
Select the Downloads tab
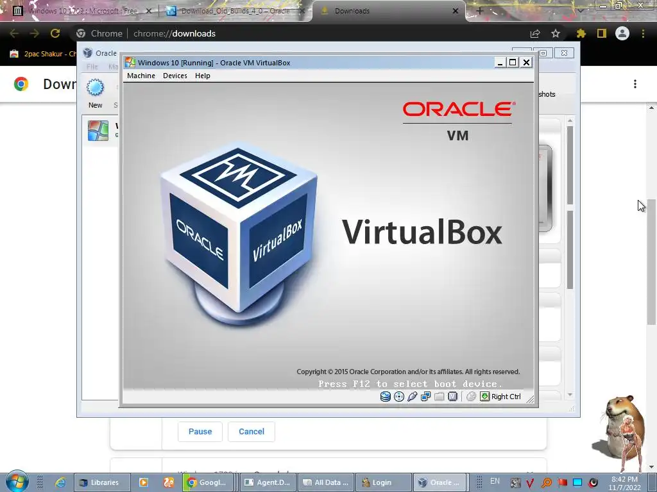389,11
